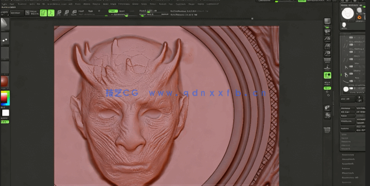Image resolution: width=370 pixels, height=186 pixels.
Task: Click the Move view button on right shelf
Action: (x=328, y=115)
